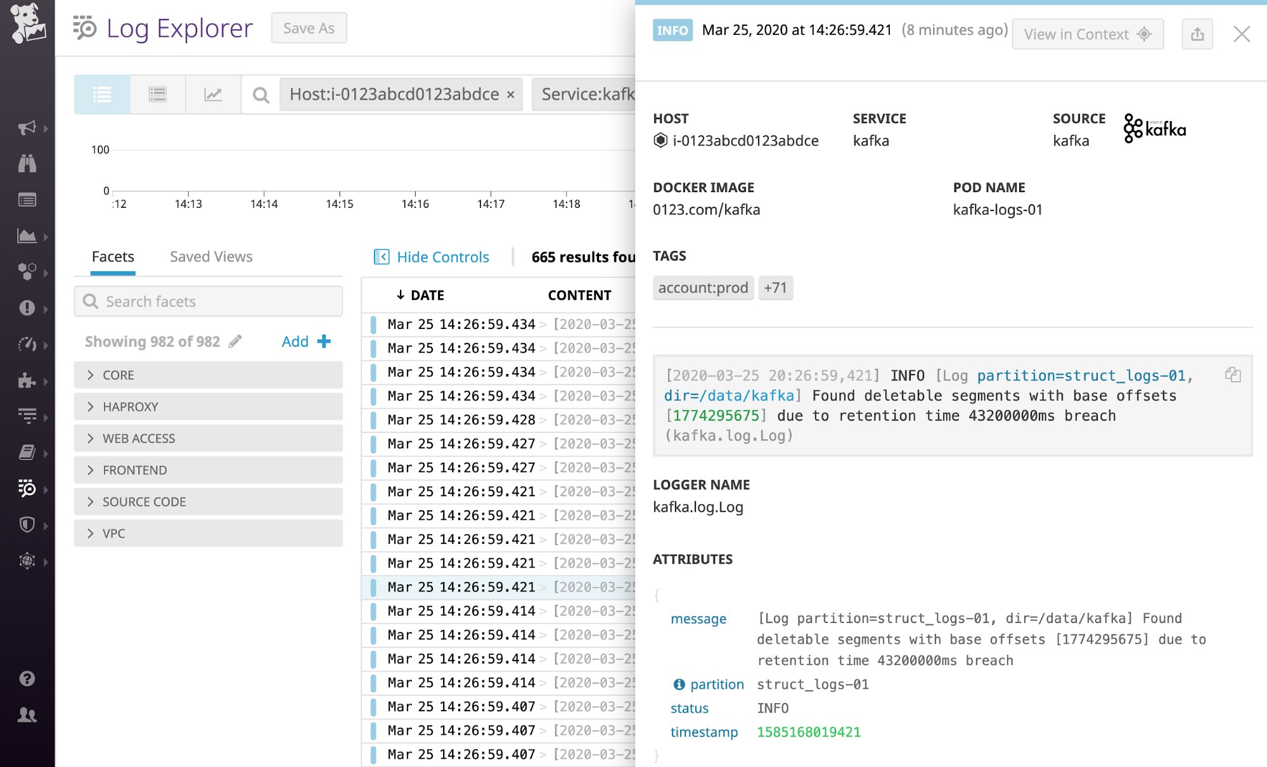
Task: Copy the log message with copy icon
Action: coord(1233,375)
